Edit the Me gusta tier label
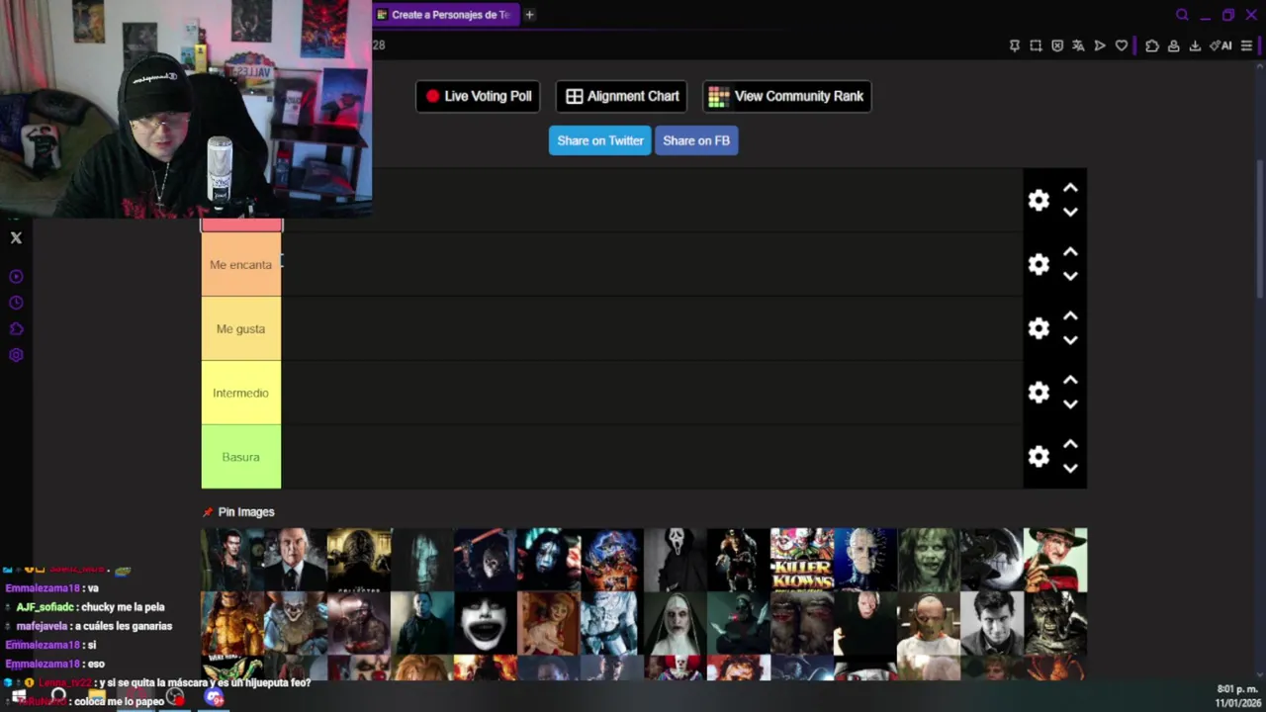1266x712 pixels. pos(240,328)
